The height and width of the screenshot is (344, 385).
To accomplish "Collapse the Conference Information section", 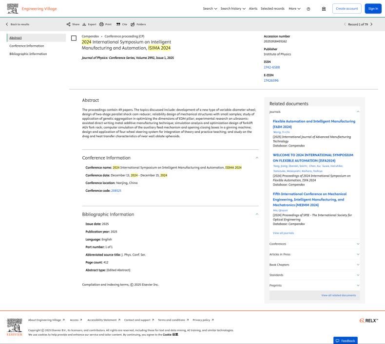I will click(x=257, y=158).
